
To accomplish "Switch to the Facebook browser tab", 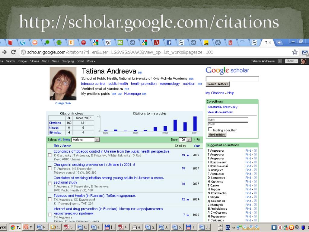I will click(x=169, y=42).
